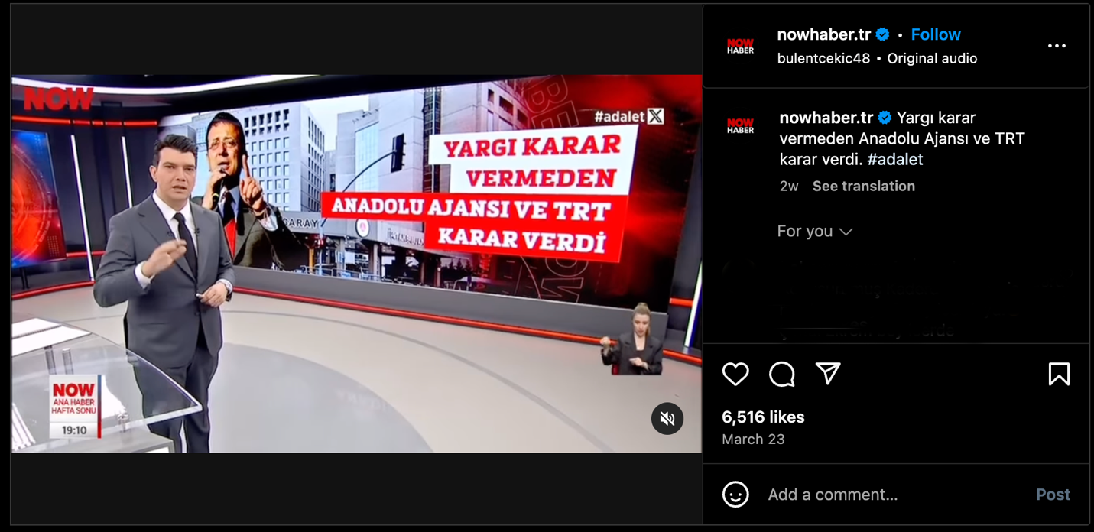Click the verified badge beside the caption username
This screenshot has height=532, width=1094.
(885, 118)
